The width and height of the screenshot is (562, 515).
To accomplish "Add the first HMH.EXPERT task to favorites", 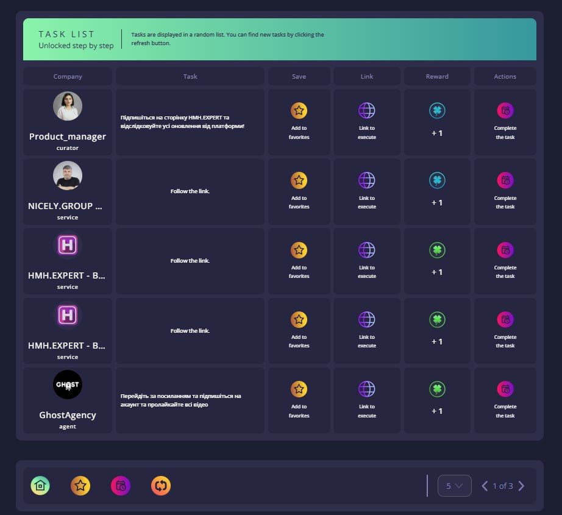I will click(299, 249).
